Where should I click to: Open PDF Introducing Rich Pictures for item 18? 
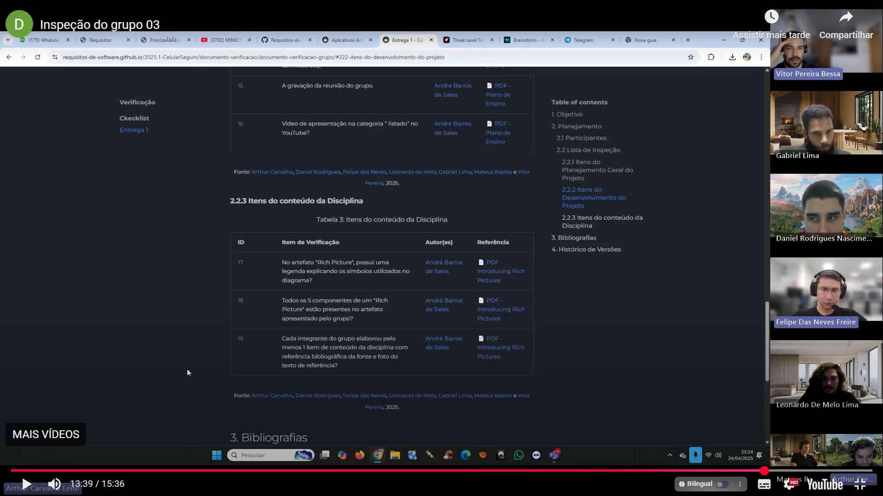point(501,309)
